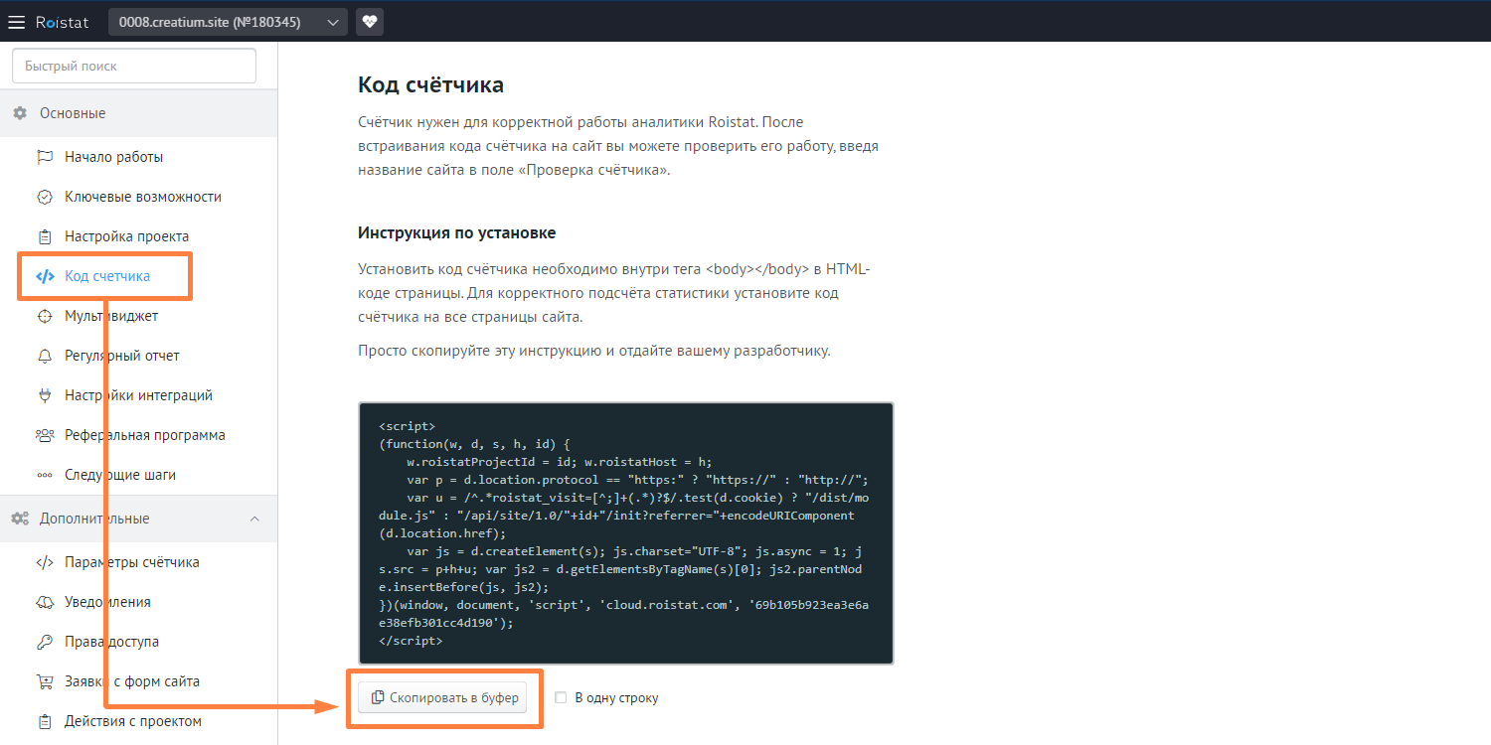Click the Скопировать в буфер button
The image size is (1491, 745).
(444, 698)
